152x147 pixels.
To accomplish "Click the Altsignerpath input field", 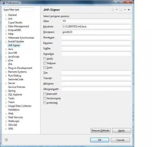I will coord(96,89).
